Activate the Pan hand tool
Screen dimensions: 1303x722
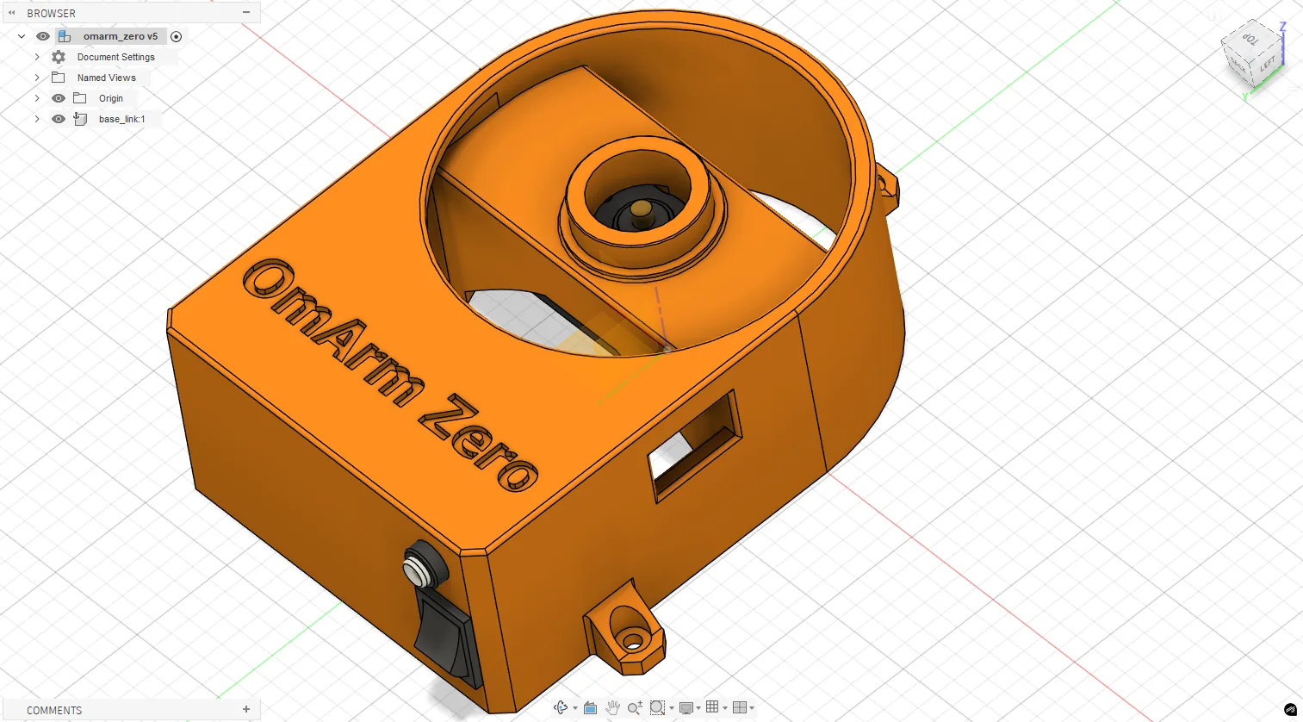(612, 707)
